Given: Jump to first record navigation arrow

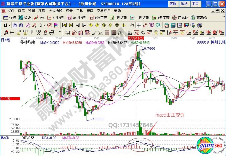Looking at the screenshot, I should [65, 25].
